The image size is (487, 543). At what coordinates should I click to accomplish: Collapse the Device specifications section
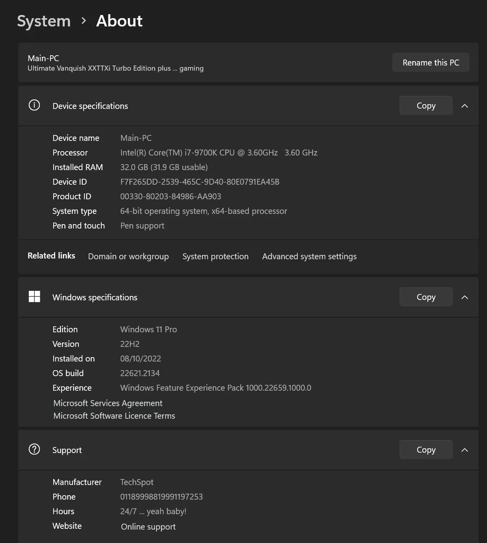tap(465, 106)
